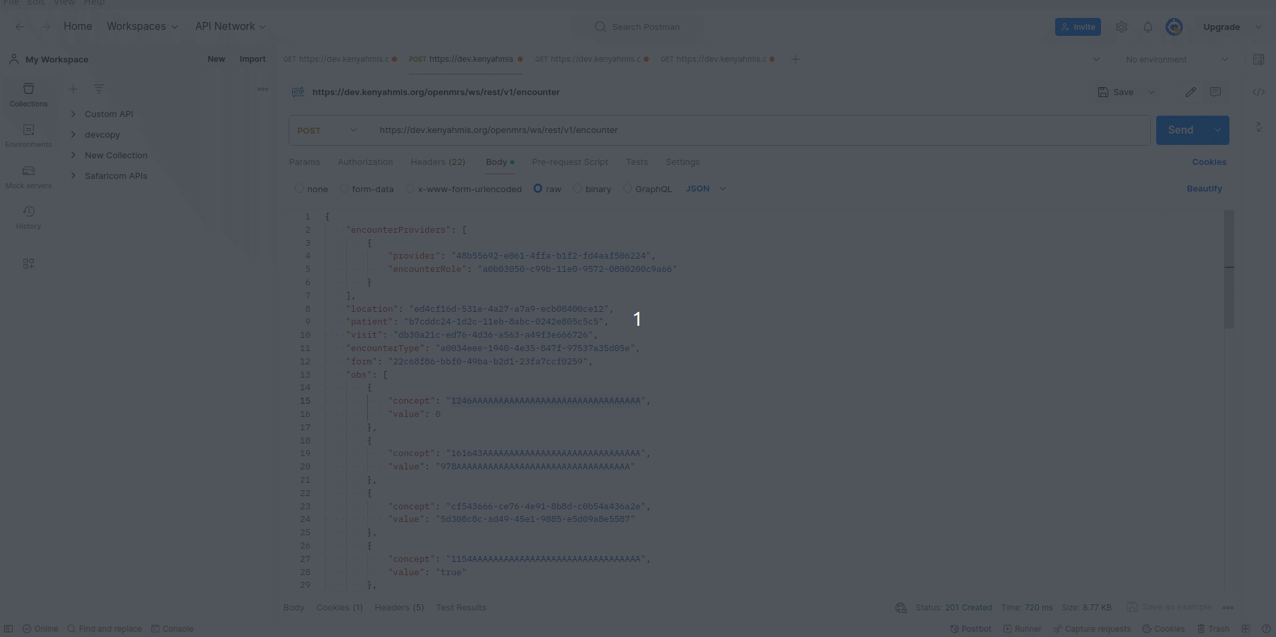Screen dimensions: 1276x637
Task: Click the Search Postman field
Action: click(637, 27)
